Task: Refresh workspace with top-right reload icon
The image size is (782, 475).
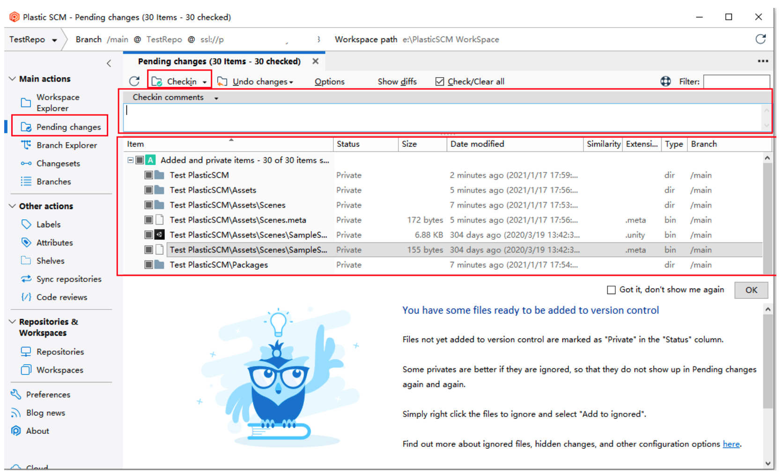Action: click(x=760, y=39)
